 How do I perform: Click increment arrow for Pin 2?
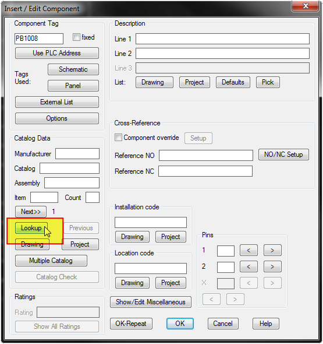coord(272,266)
